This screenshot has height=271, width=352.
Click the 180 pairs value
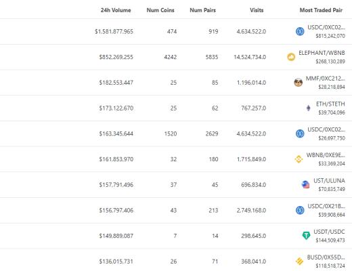coord(213,159)
